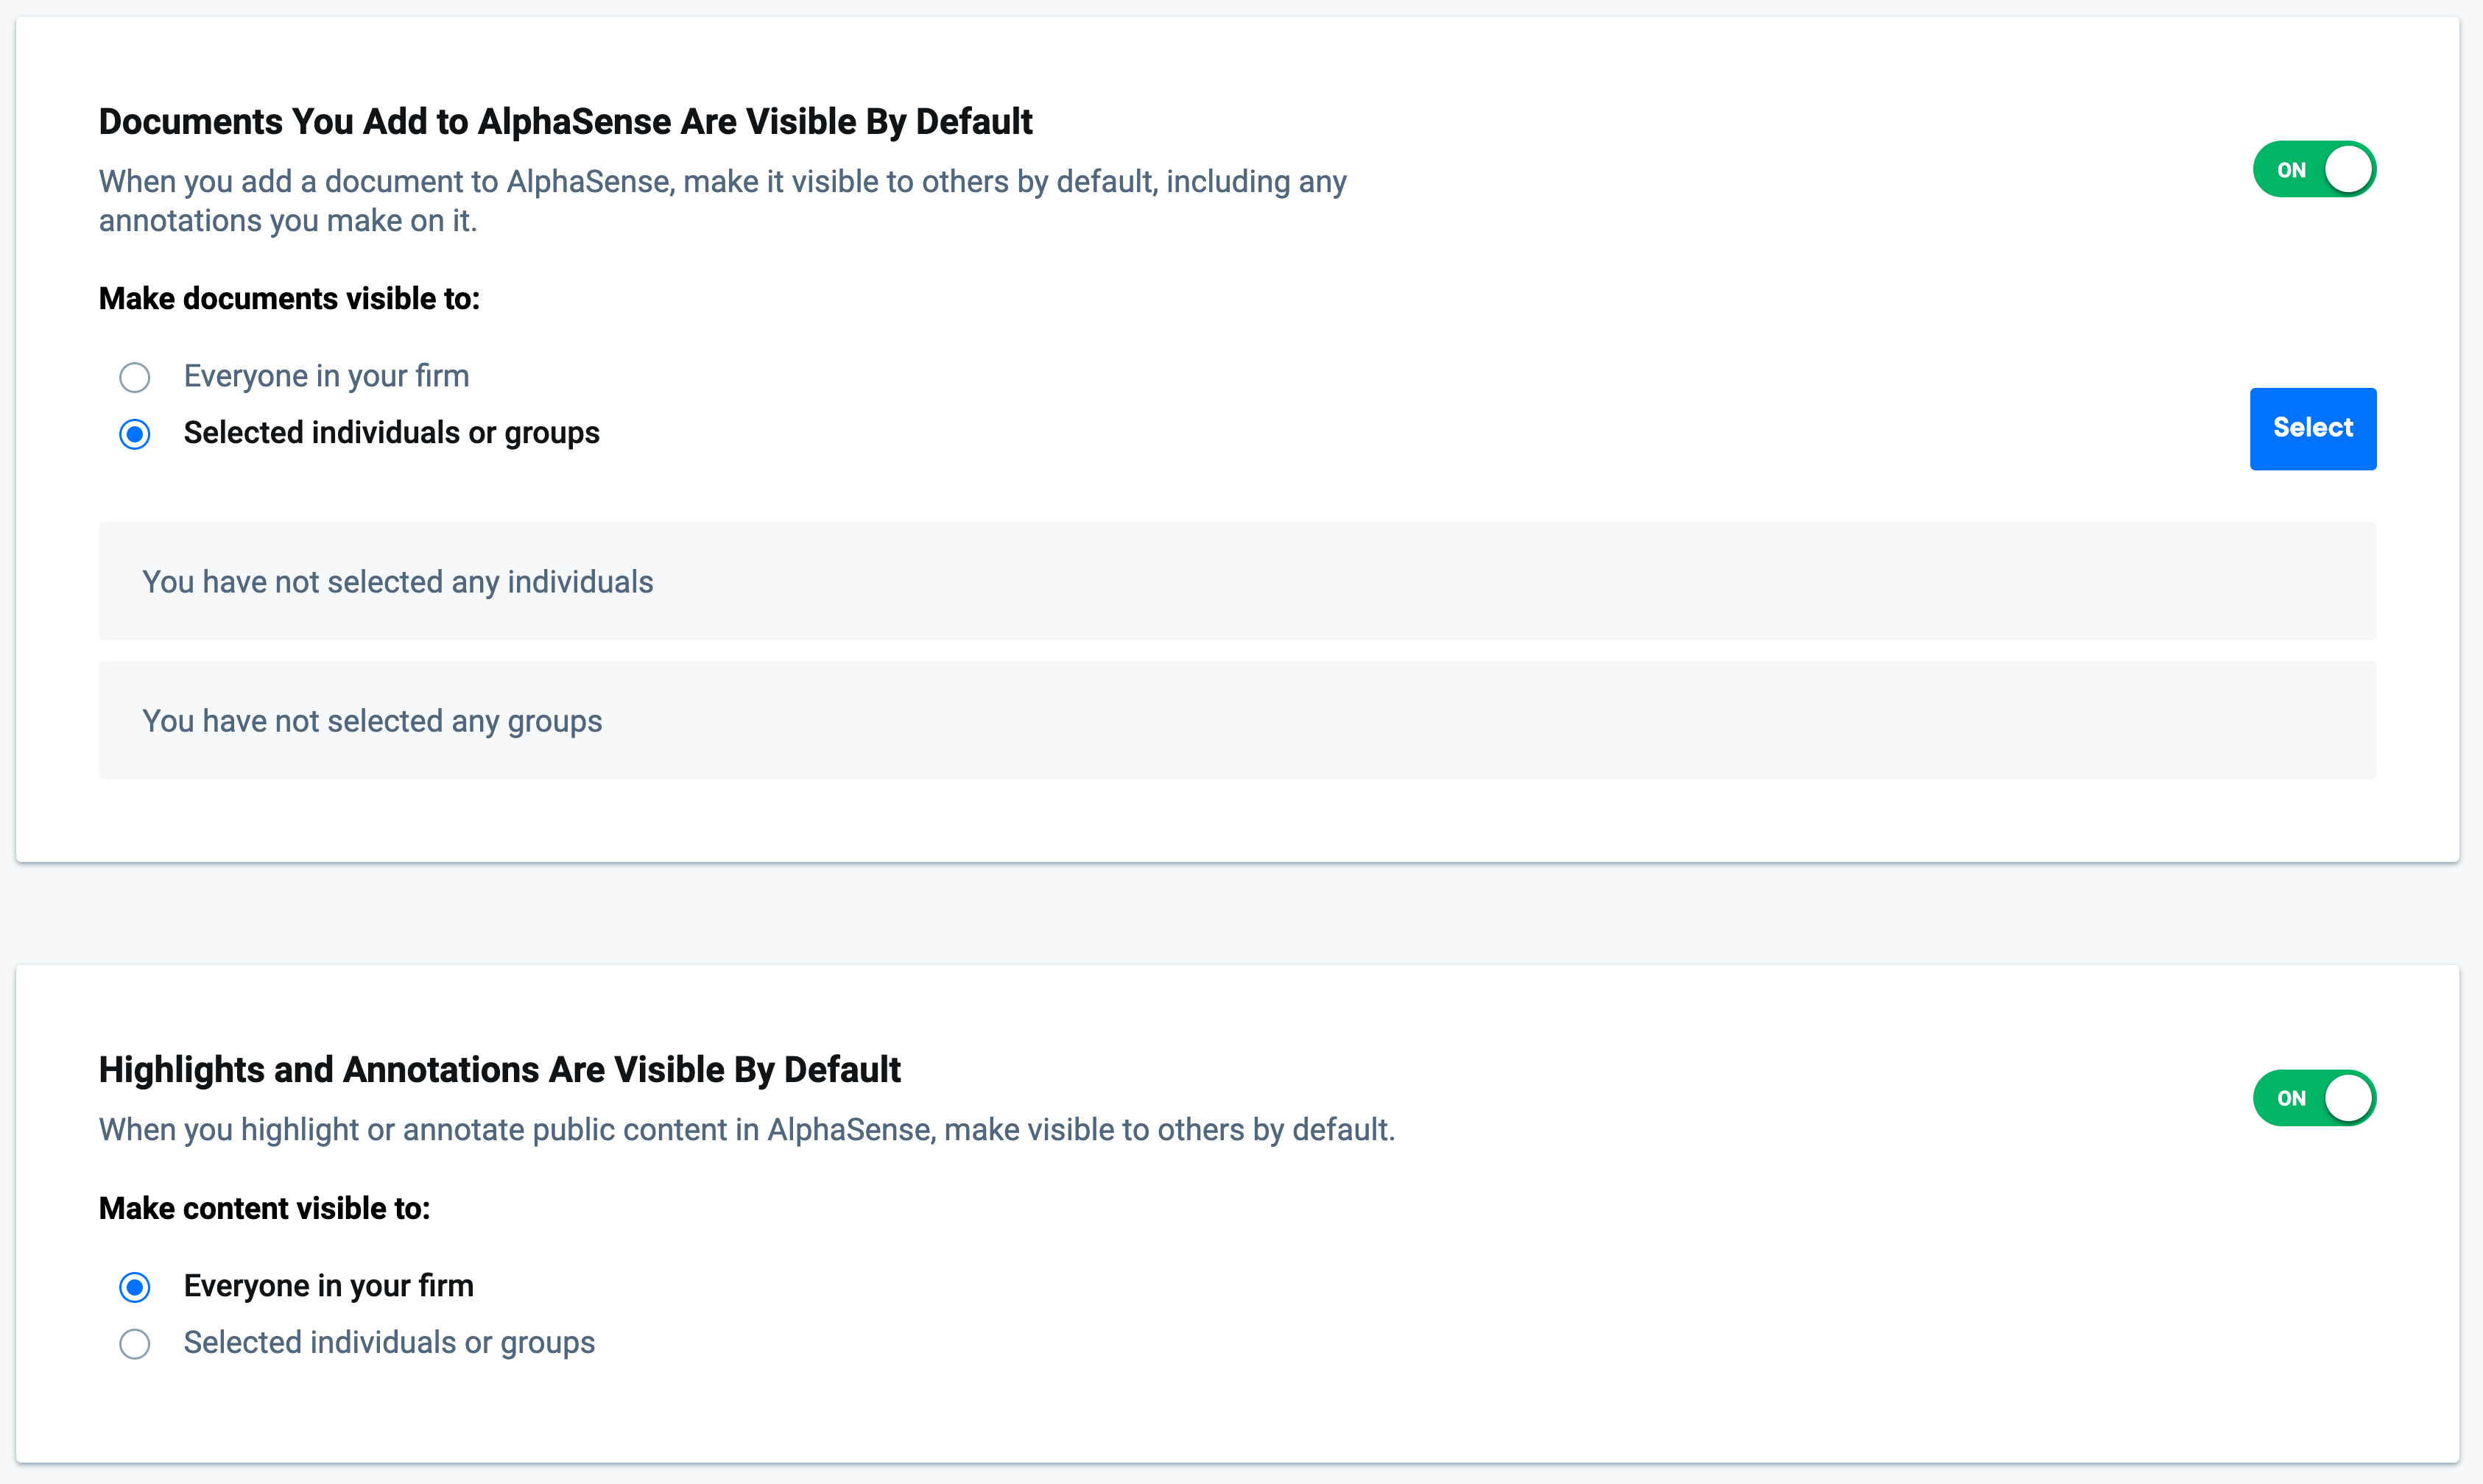Click the blue Select button
Image resolution: width=2483 pixels, height=1484 pixels.
tap(2313, 428)
